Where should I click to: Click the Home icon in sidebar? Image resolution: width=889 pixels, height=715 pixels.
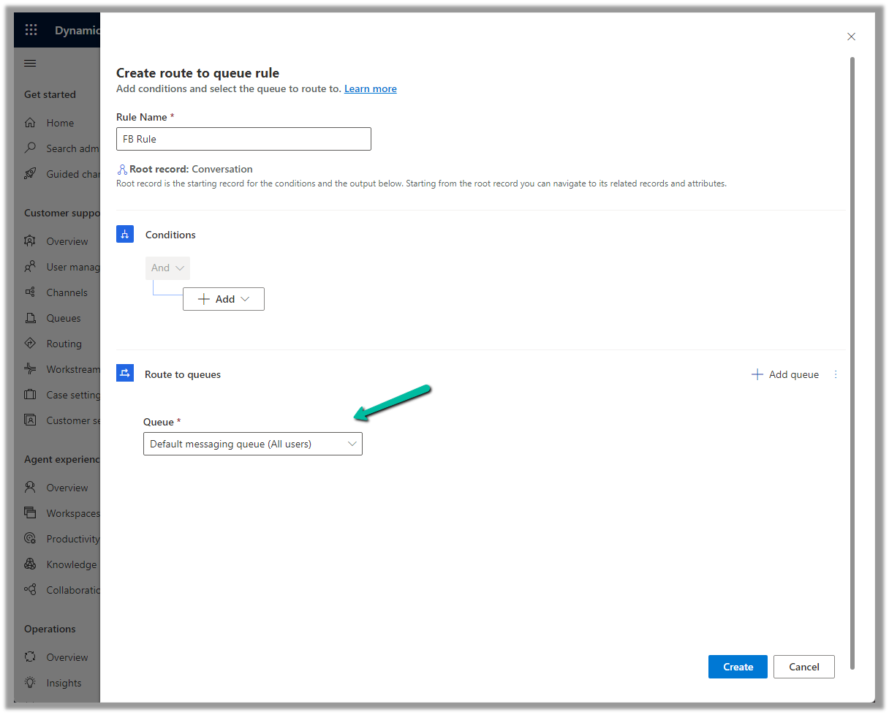click(x=30, y=123)
